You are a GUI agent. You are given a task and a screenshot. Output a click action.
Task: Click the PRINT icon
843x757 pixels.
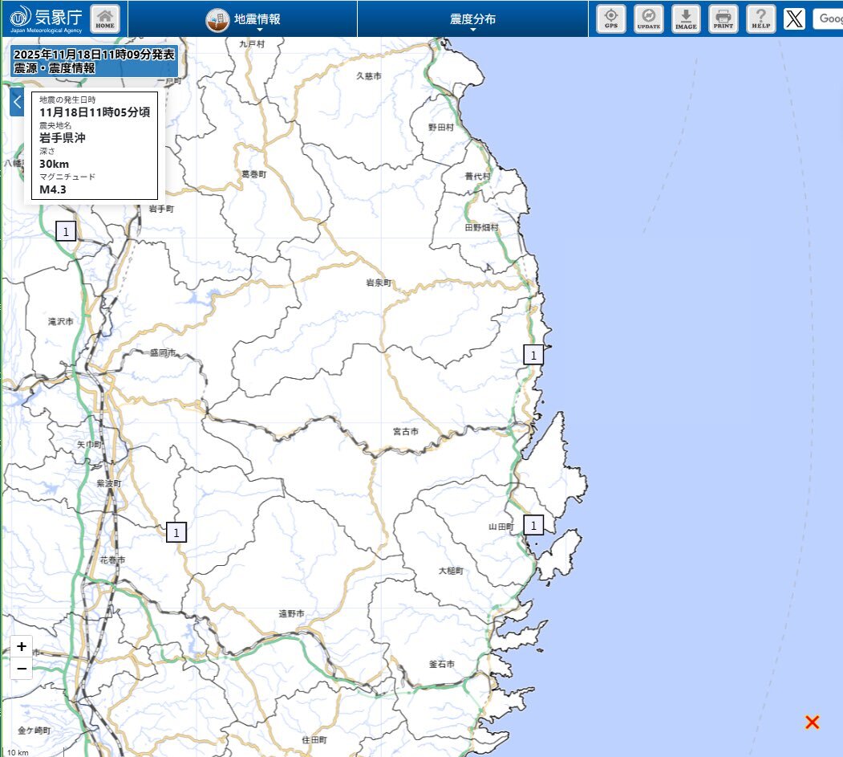click(723, 18)
